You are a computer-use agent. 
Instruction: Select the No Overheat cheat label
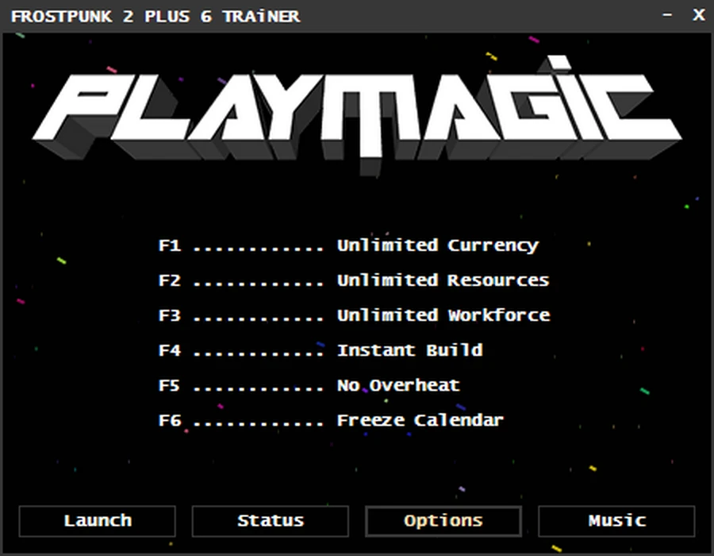[398, 385]
